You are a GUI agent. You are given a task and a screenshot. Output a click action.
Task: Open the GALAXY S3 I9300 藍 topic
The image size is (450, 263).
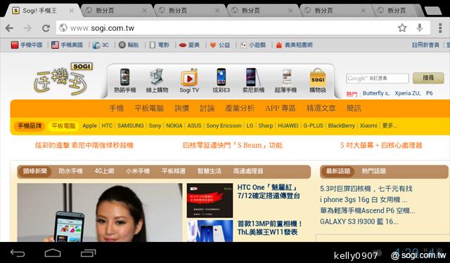tap(359, 222)
